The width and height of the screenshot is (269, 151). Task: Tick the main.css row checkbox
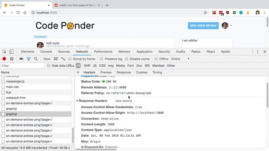point(3,87)
